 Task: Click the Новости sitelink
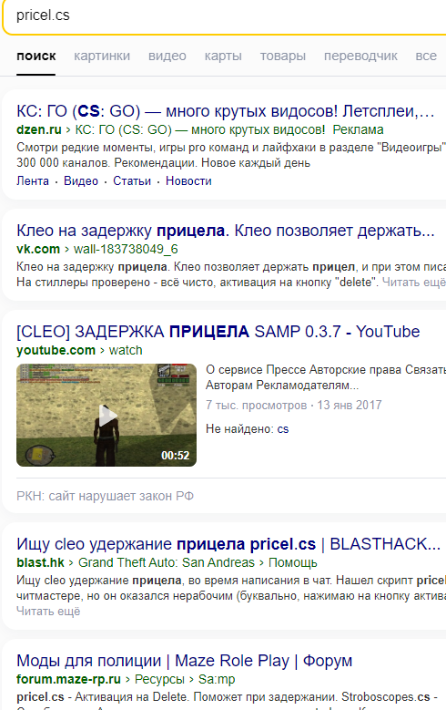[x=188, y=180]
